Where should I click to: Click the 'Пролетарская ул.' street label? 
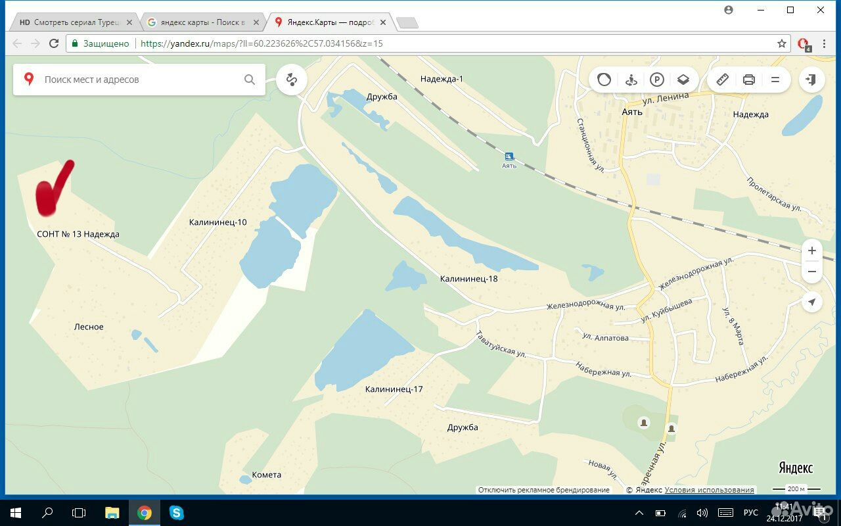(x=775, y=195)
